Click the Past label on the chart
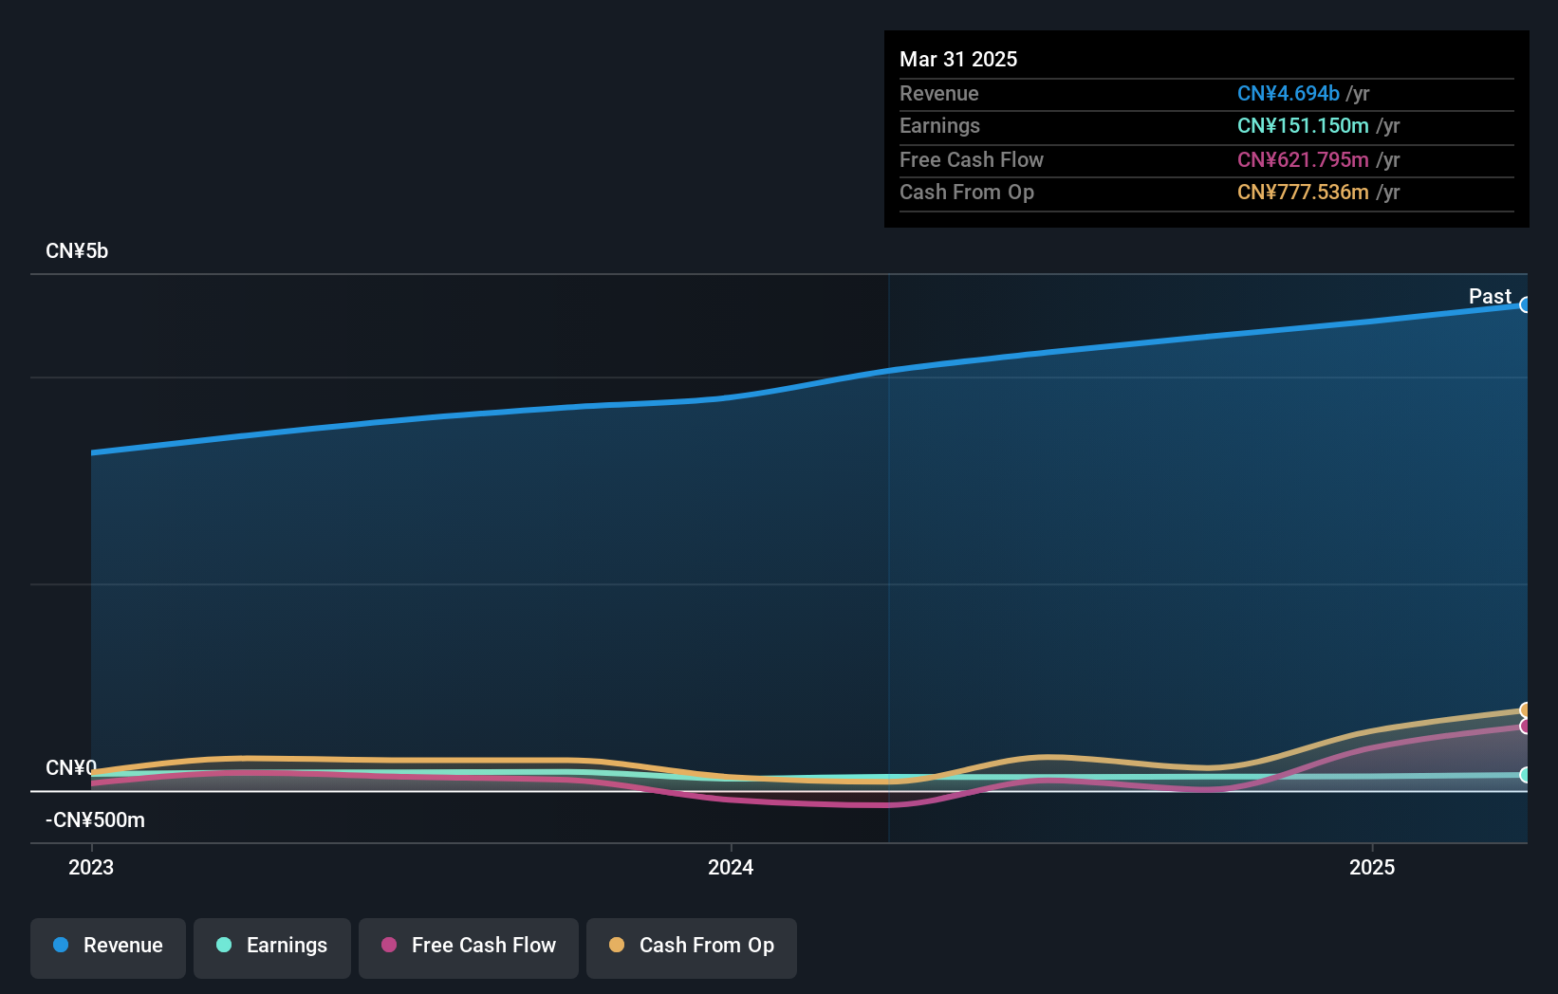 1490,297
